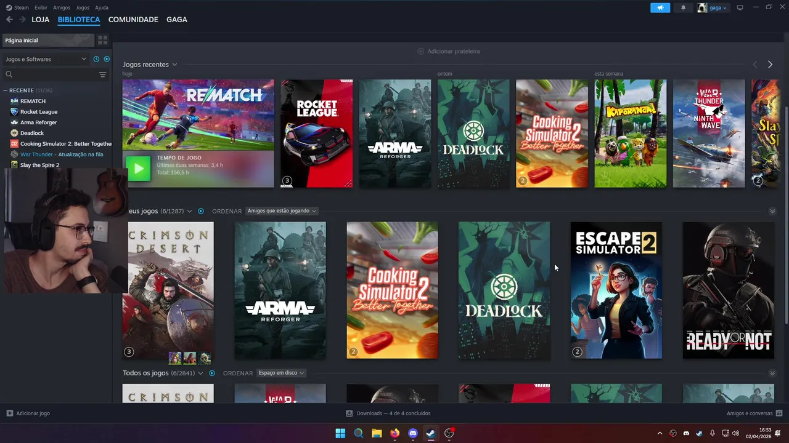Open the friends chat icon at bottom right

779,413
